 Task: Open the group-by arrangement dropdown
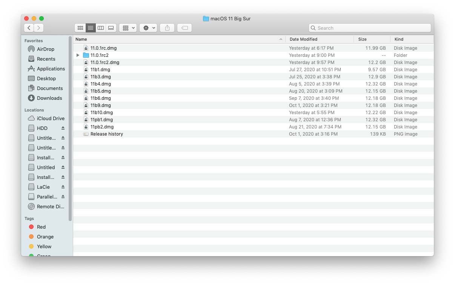click(x=128, y=28)
